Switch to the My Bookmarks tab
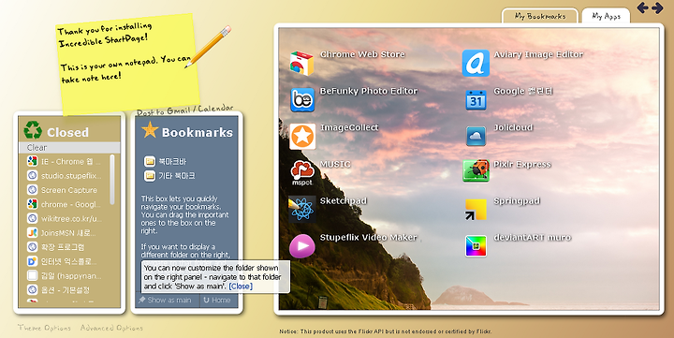Screen dimensions: 674x338 click(540, 16)
